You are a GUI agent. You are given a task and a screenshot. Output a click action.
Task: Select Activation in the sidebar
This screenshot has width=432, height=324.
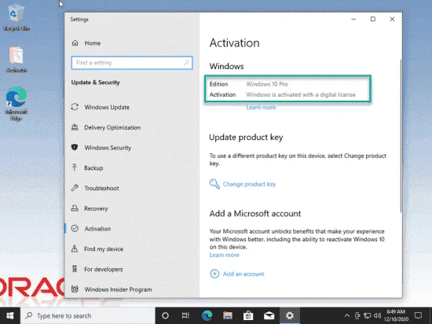click(x=91, y=229)
